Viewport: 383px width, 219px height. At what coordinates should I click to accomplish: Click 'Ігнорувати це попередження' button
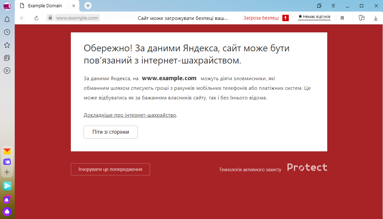pos(110,169)
